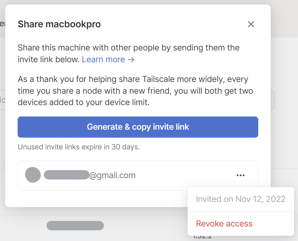Click the "Unused invite links expire" note
This screenshot has width=298, height=241.
(x=79, y=147)
